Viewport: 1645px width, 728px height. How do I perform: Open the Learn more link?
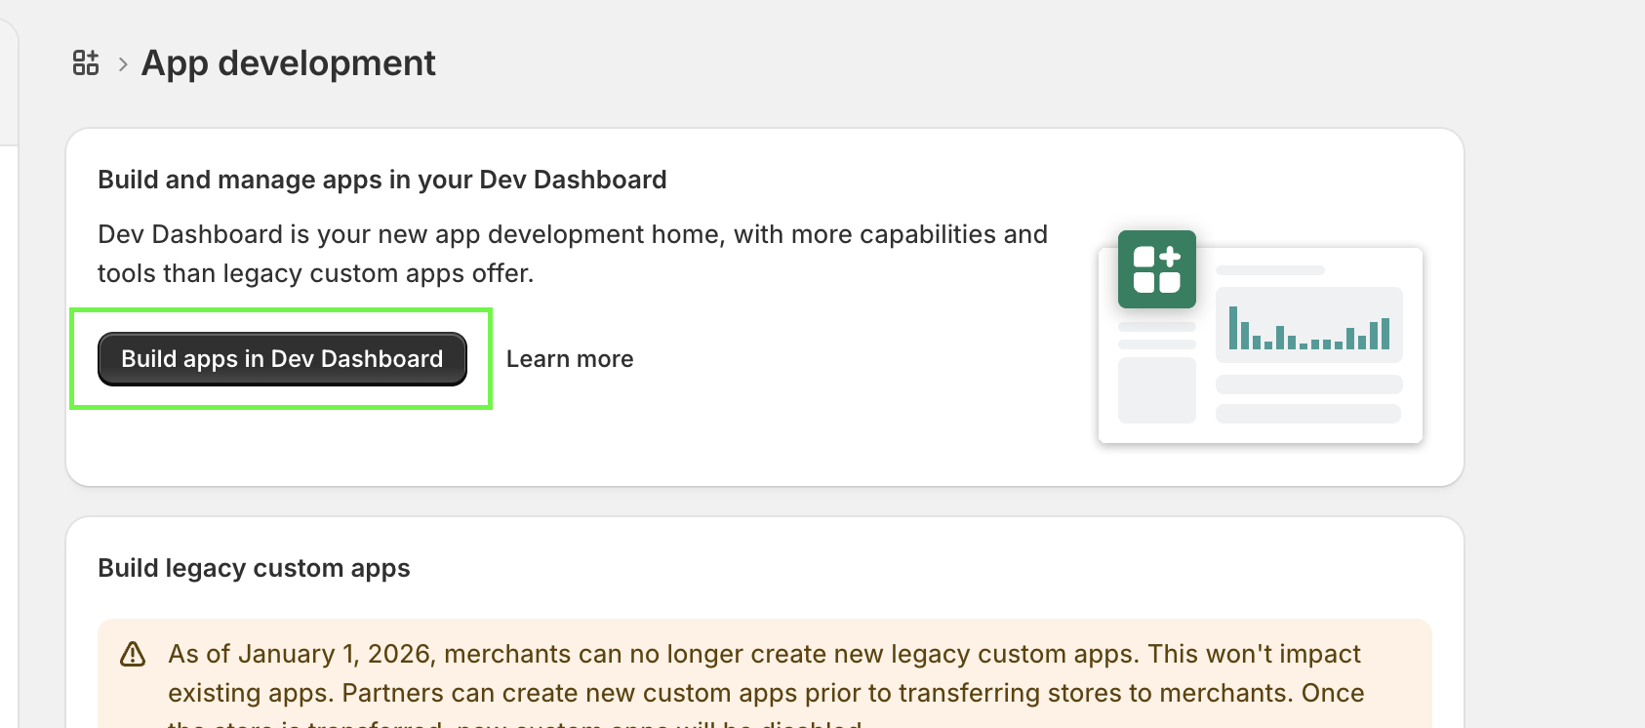tap(570, 359)
